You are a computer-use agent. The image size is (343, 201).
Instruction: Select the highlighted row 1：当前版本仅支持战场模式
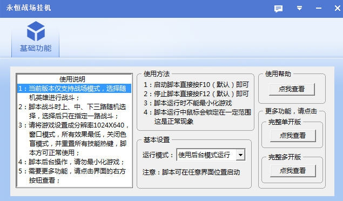click(75, 89)
